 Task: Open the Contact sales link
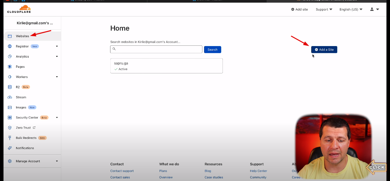(x=120, y=177)
